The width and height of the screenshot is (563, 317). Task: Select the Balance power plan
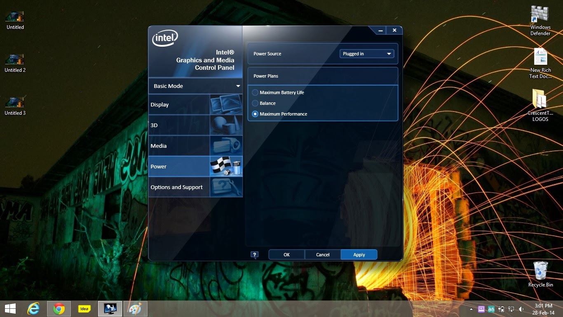click(264, 103)
